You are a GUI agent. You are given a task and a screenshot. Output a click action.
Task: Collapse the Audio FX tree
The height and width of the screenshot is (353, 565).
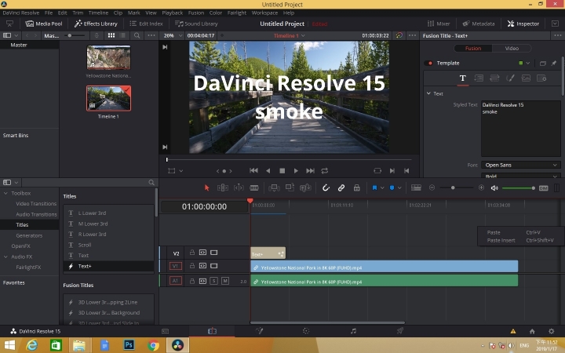point(5,257)
